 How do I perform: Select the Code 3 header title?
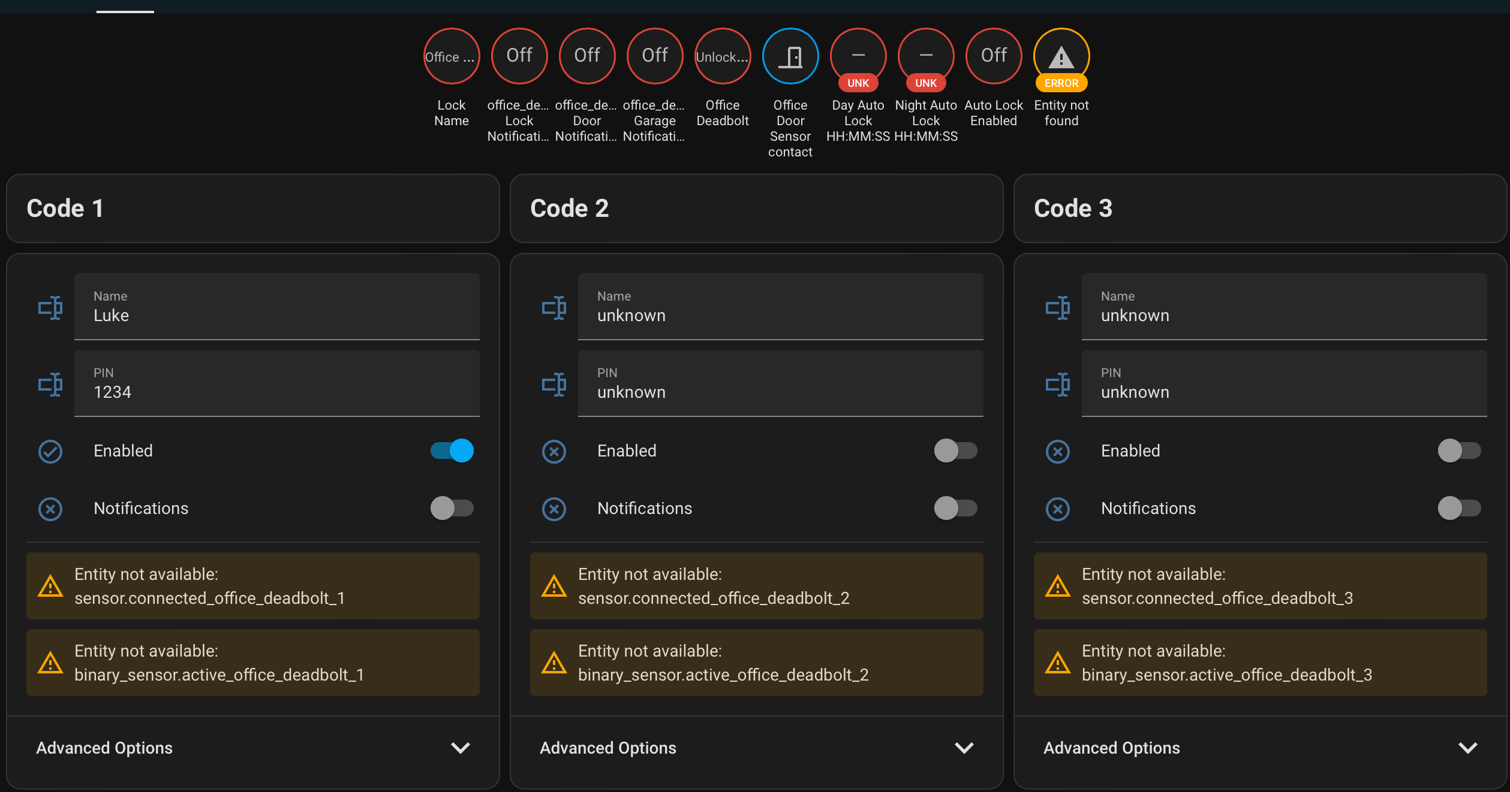[x=1073, y=208]
